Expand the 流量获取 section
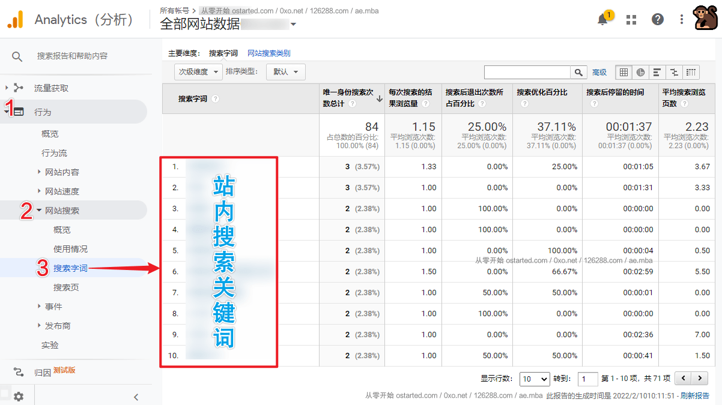 coord(7,88)
